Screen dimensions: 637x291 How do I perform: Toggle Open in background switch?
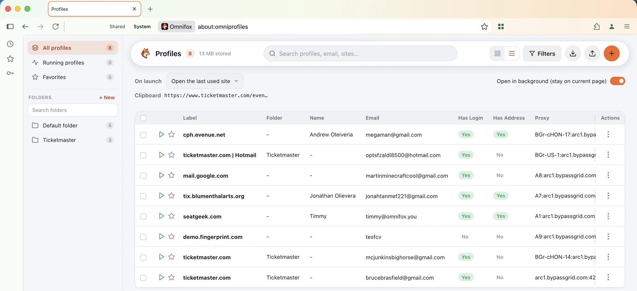pyautogui.click(x=617, y=81)
